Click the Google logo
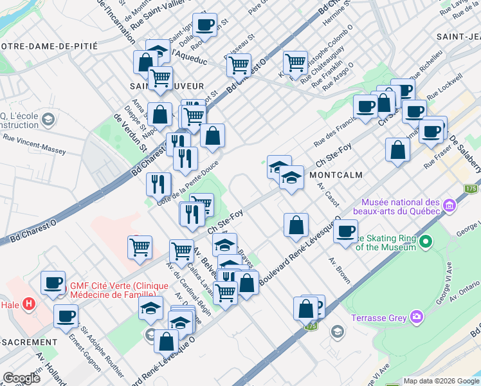481x386 pixels. click(x=21, y=378)
